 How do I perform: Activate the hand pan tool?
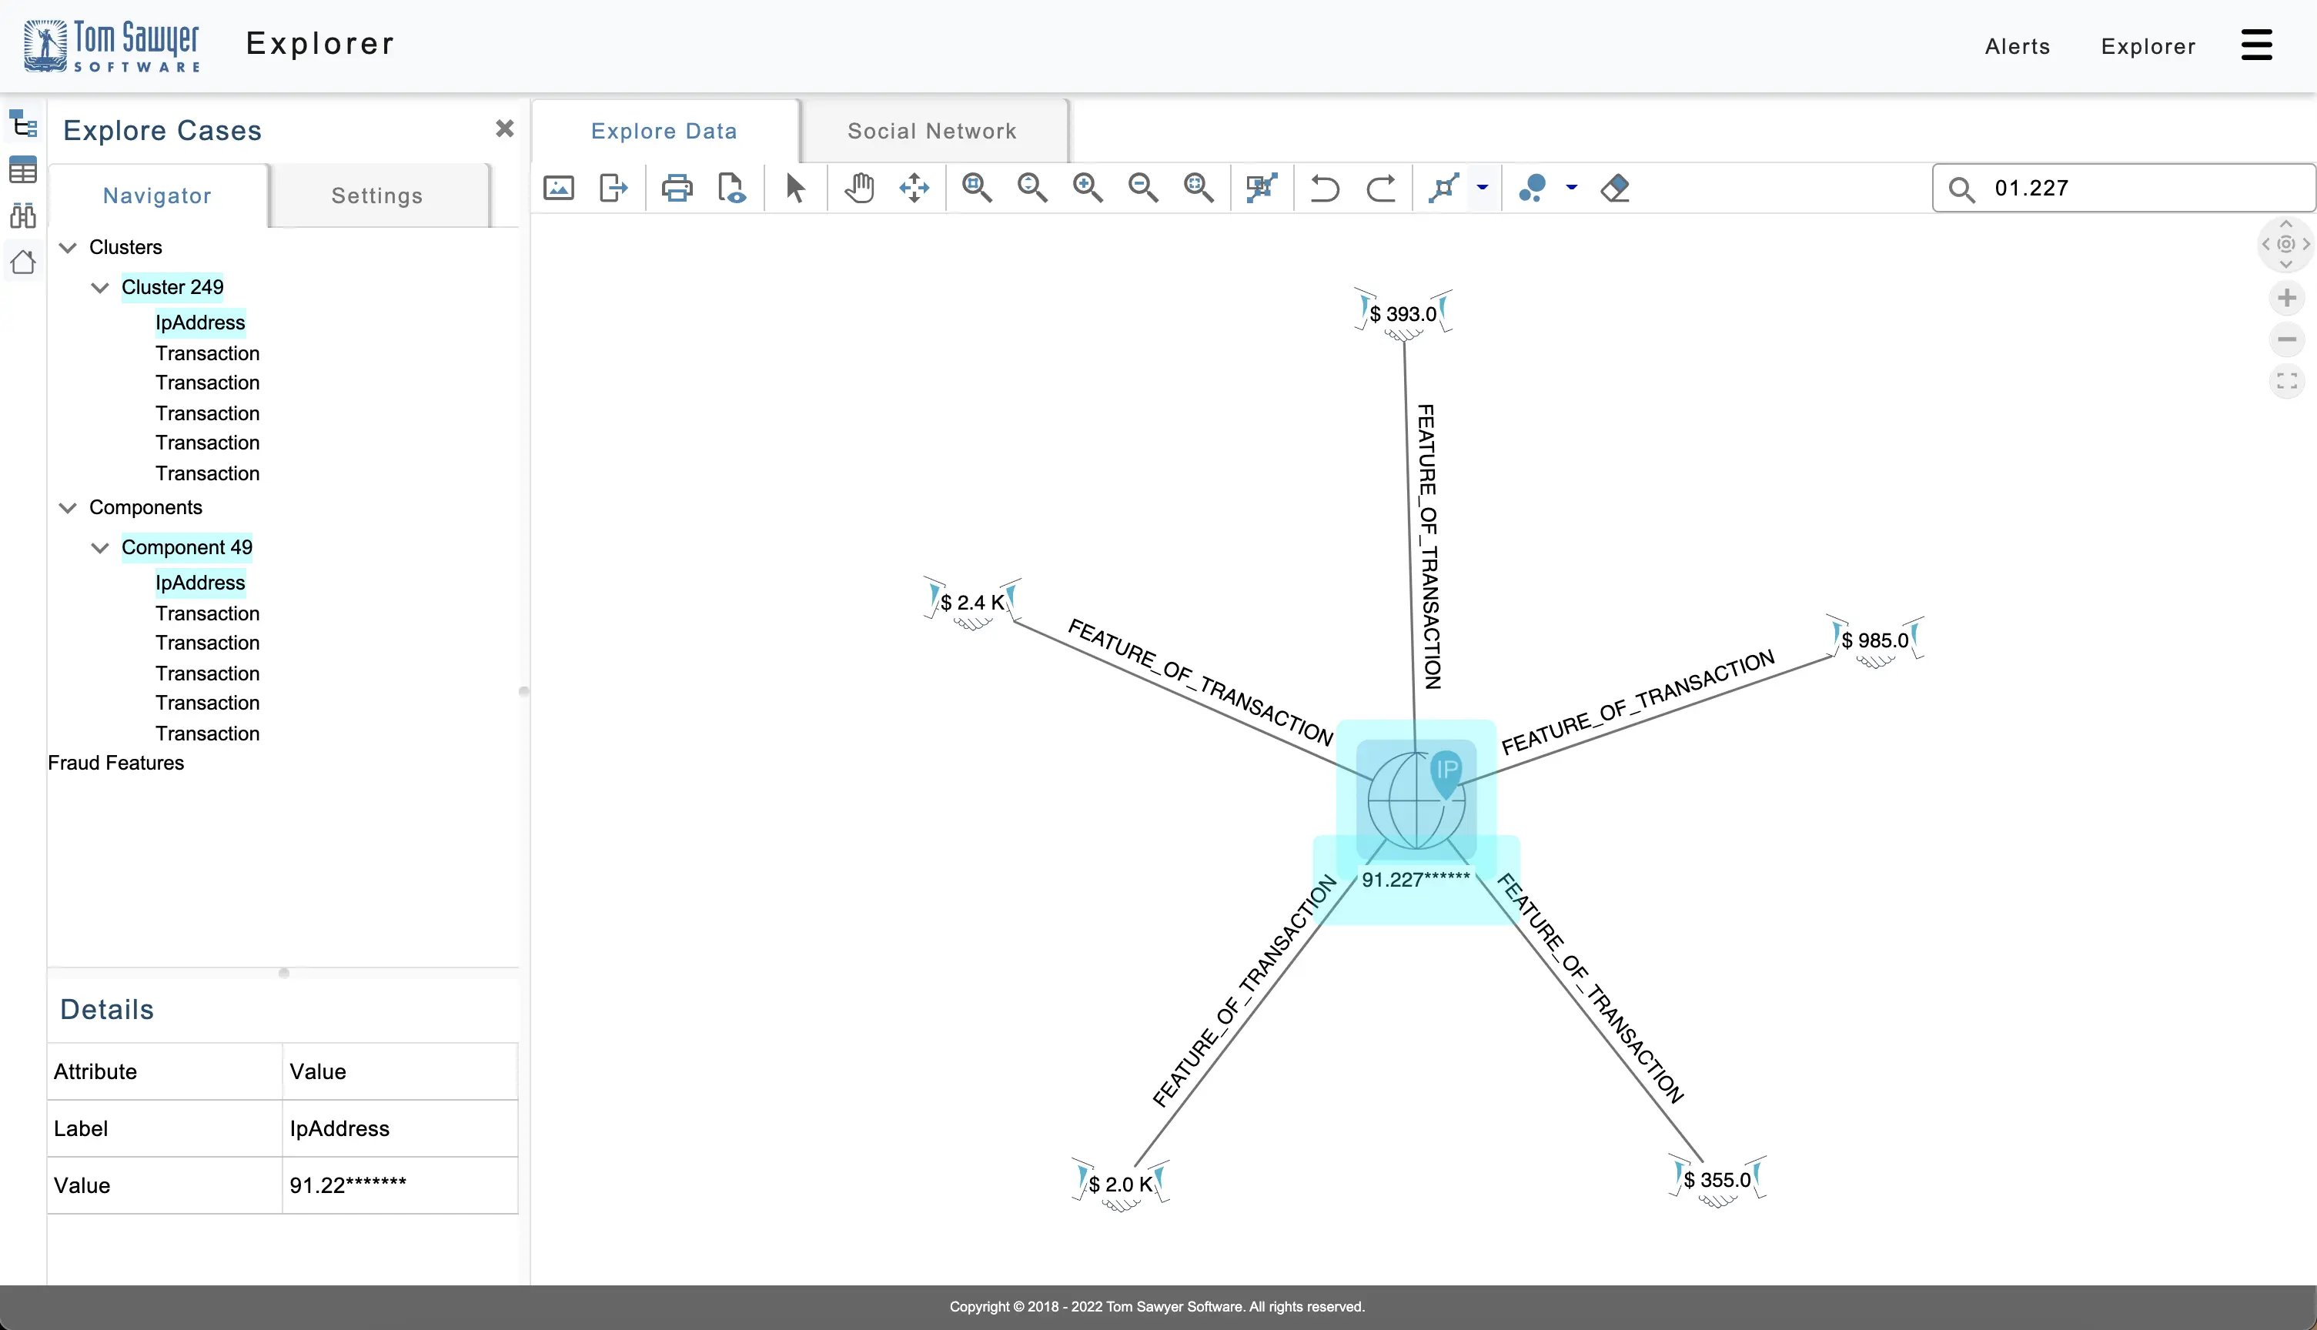(858, 188)
